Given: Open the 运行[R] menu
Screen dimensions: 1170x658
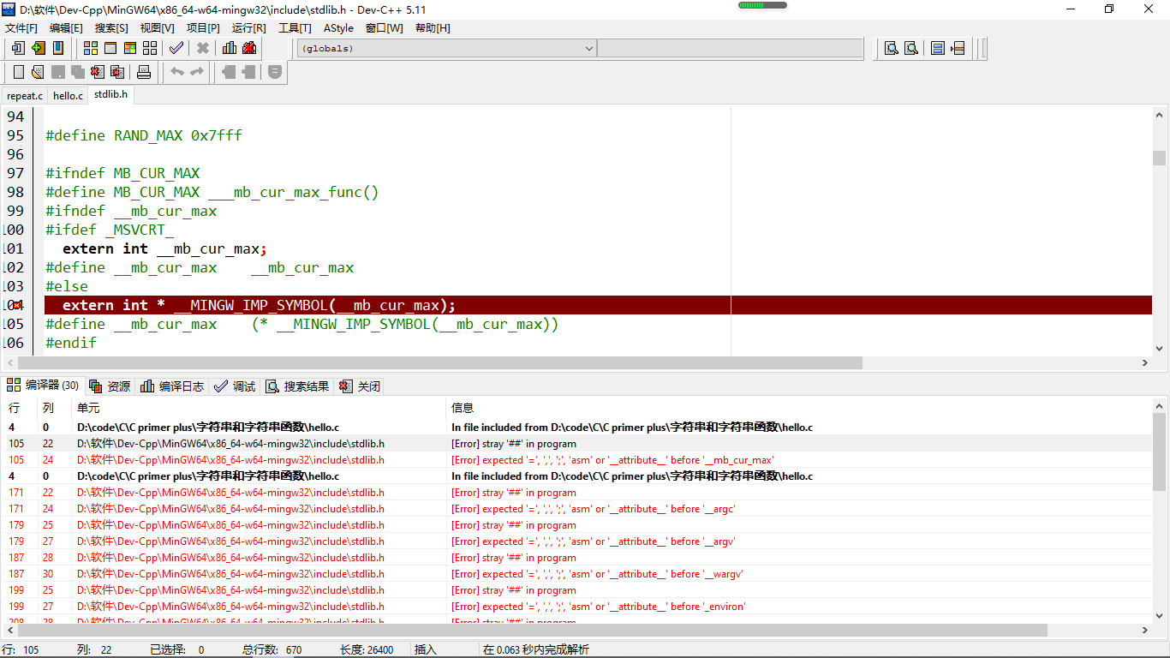Looking at the screenshot, I should coord(248,28).
